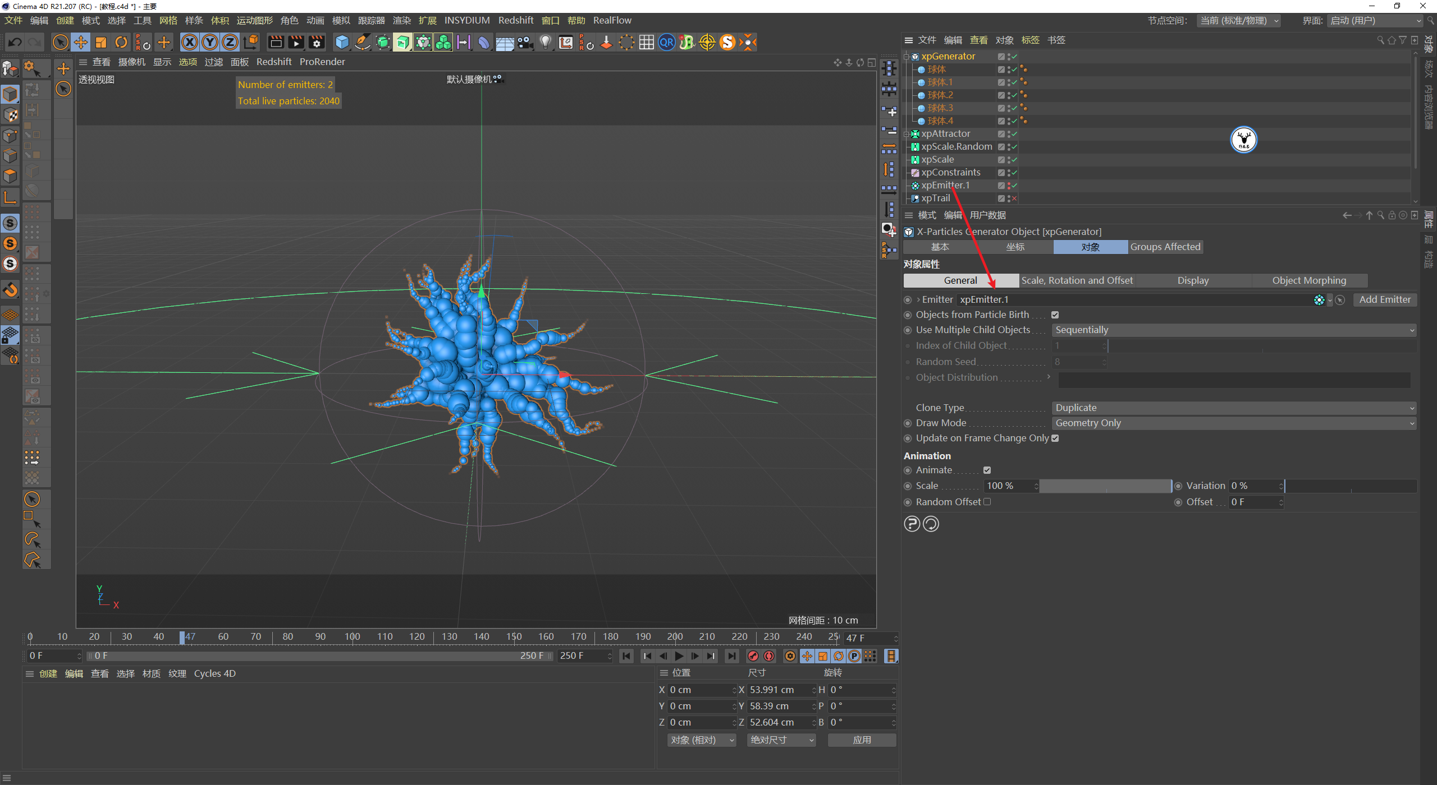Viewport: 1437px width, 785px height.
Task: Open the 对象 (相对) coordinate dropdown
Action: tap(702, 740)
